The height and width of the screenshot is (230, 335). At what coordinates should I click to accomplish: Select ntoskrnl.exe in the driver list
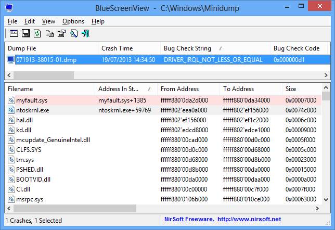(32, 110)
